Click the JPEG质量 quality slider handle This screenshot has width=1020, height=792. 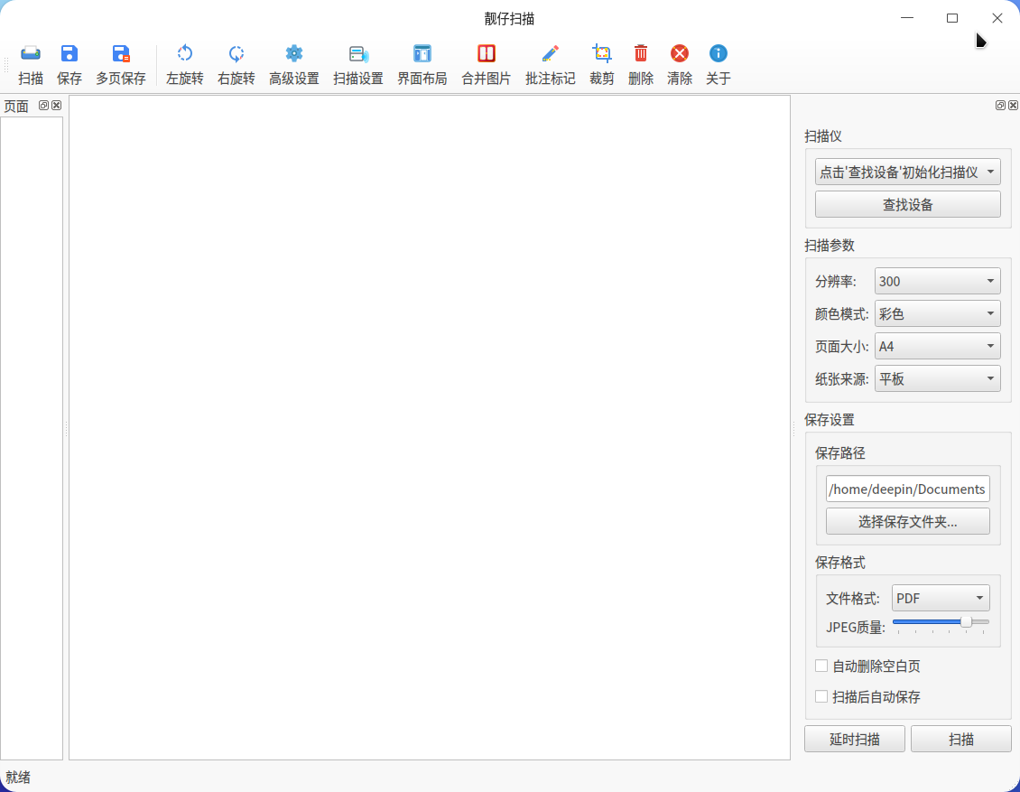coord(966,622)
